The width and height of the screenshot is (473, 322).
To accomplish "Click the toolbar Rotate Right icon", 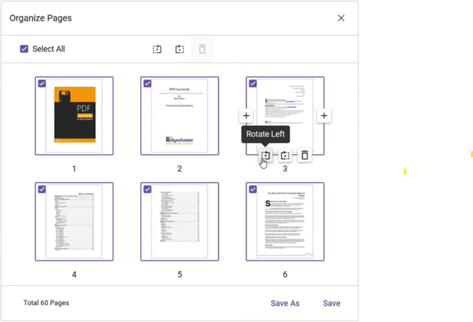I will pyautogui.click(x=180, y=49).
